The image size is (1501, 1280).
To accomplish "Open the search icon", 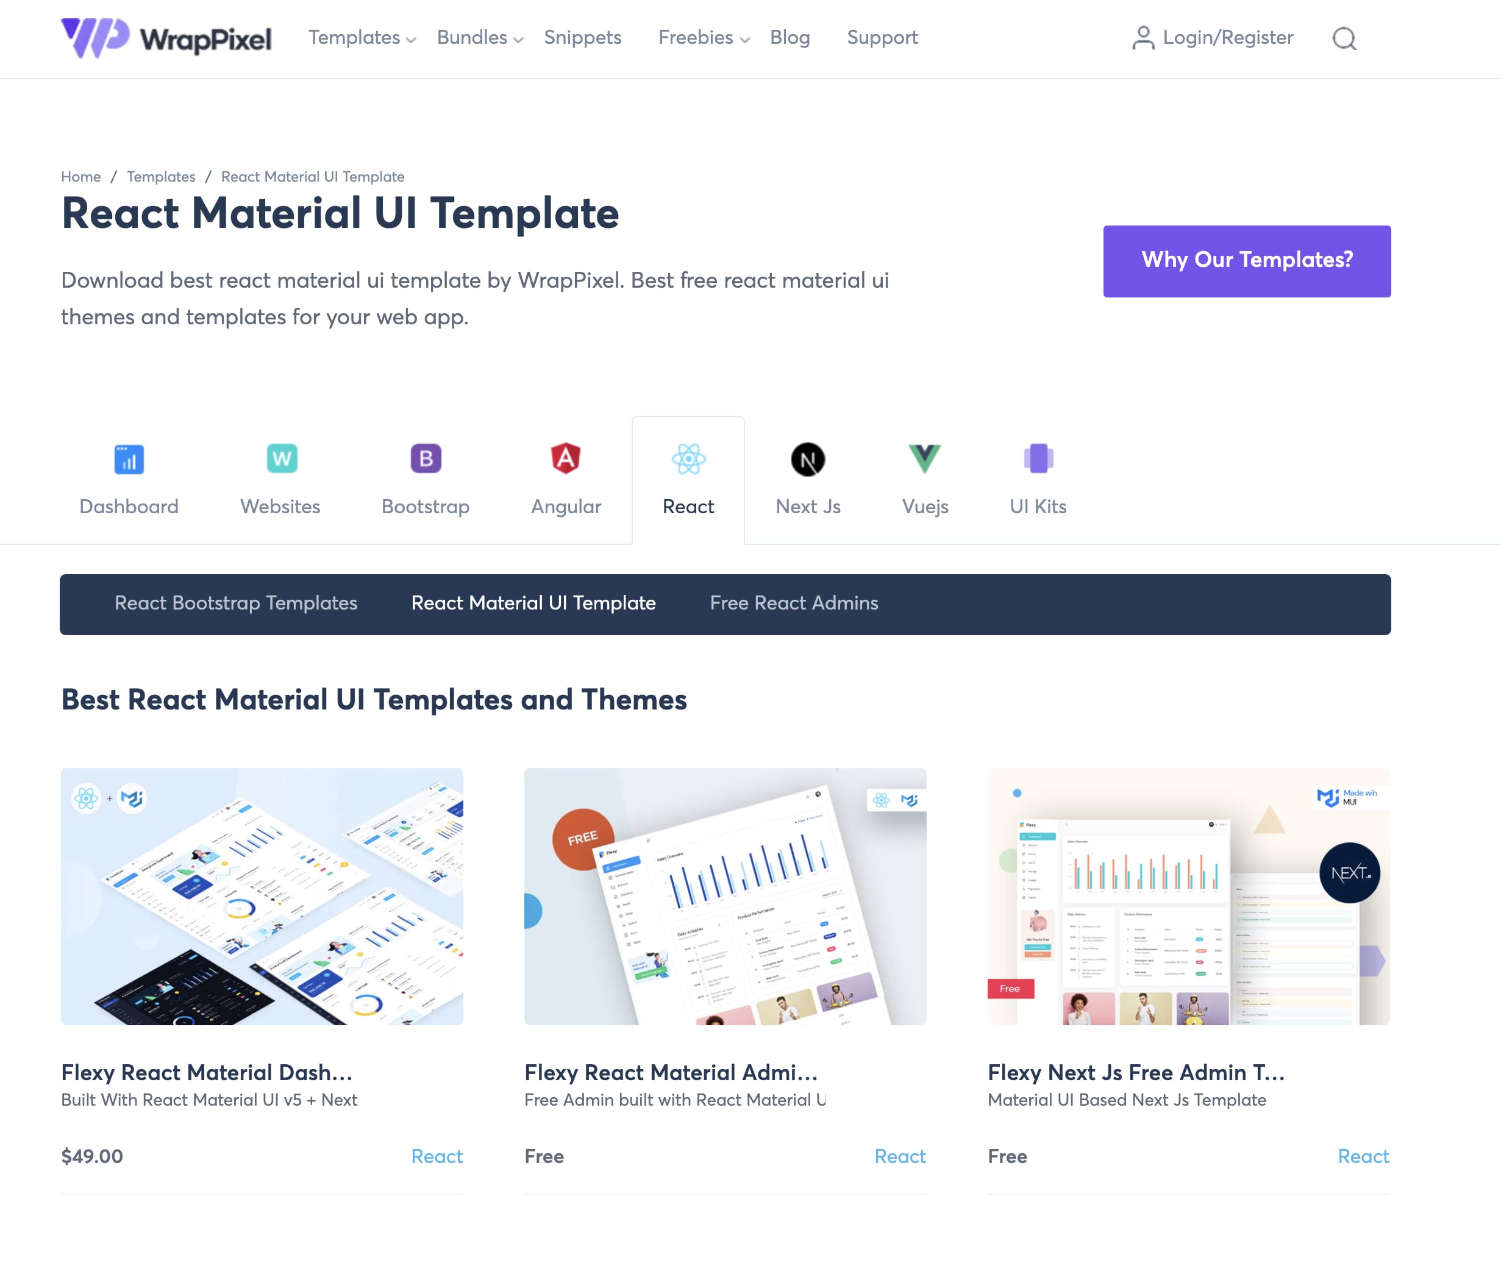I will coord(1344,38).
